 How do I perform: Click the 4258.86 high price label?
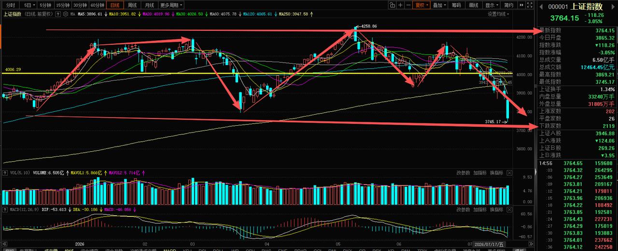pos(369,26)
